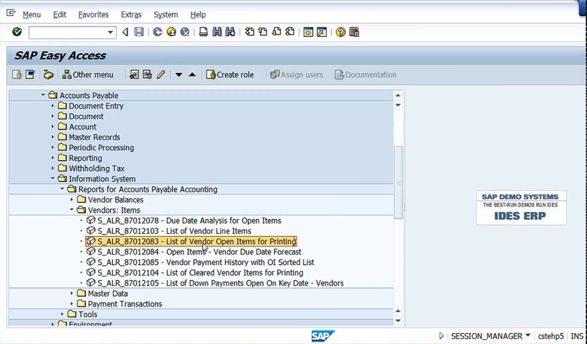This screenshot has width=587, height=344.
Task: Collapse the command field with triangle arrow
Action: pos(125,32)
